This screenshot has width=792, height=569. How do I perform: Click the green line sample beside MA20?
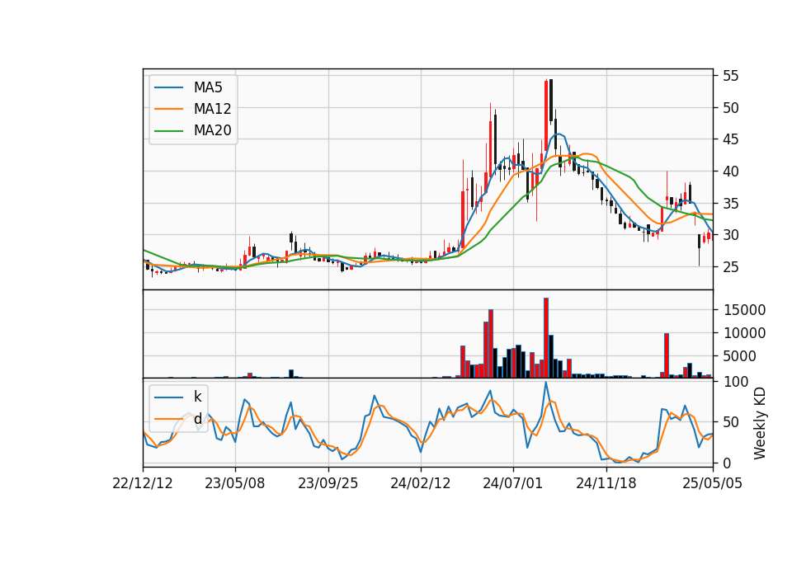(x=168, y=130)
